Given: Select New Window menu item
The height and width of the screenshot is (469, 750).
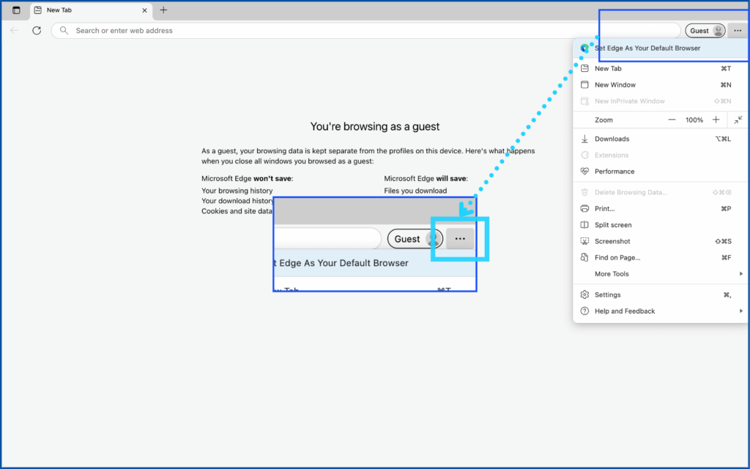Looking at the screenshot, I should (615, 85).
